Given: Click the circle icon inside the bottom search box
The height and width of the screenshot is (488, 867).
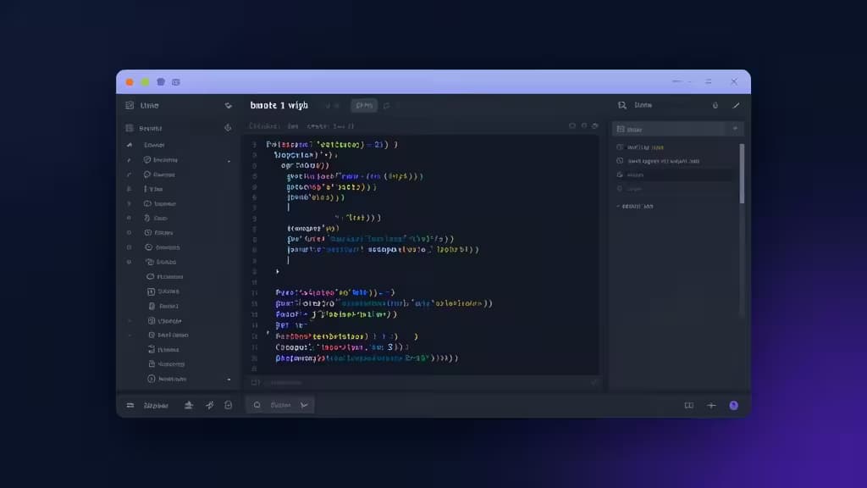Looking at the screenshot, I should 257,405.
